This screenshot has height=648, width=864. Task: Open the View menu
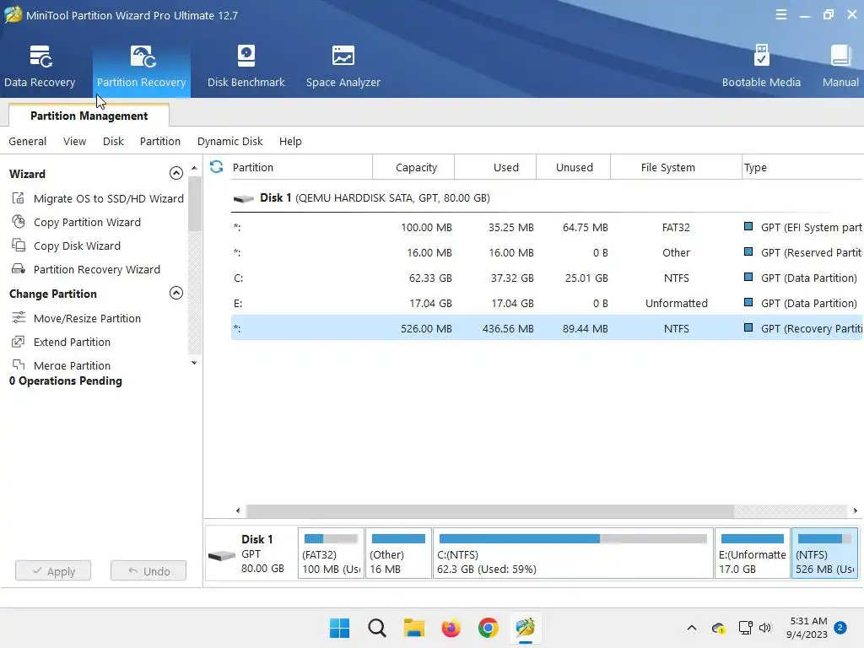click(x=74, y=141)
